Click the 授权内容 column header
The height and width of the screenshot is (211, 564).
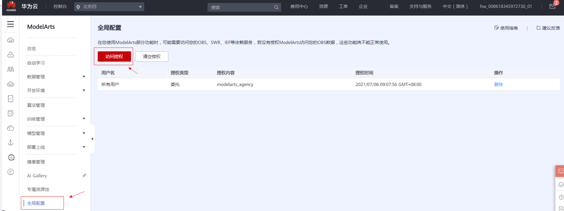click(226, 72)
